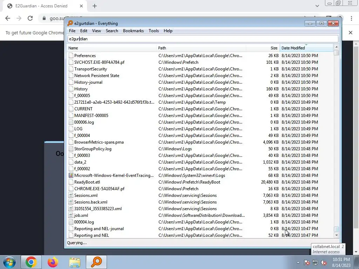The image size is (359, 269).
Task: Click the Everything magnifier icon in title bar
Action: [x=70, y=23]
